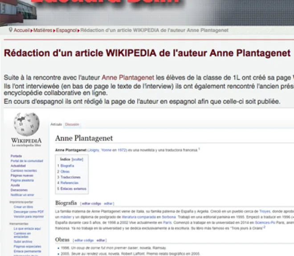Viewport: 294px width, 256px height.
Task: Click the page title Rédaction d'un article WIKIPEDIA
Action: click(x=147, y=53)
